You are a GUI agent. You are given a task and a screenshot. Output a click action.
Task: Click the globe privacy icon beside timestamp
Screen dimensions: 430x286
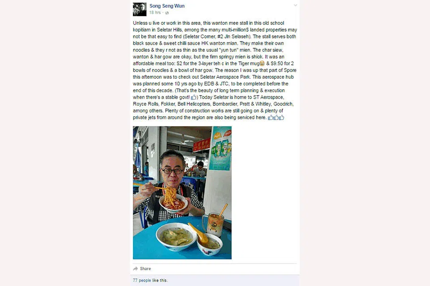pyautogui.click(x=167, y=13)
